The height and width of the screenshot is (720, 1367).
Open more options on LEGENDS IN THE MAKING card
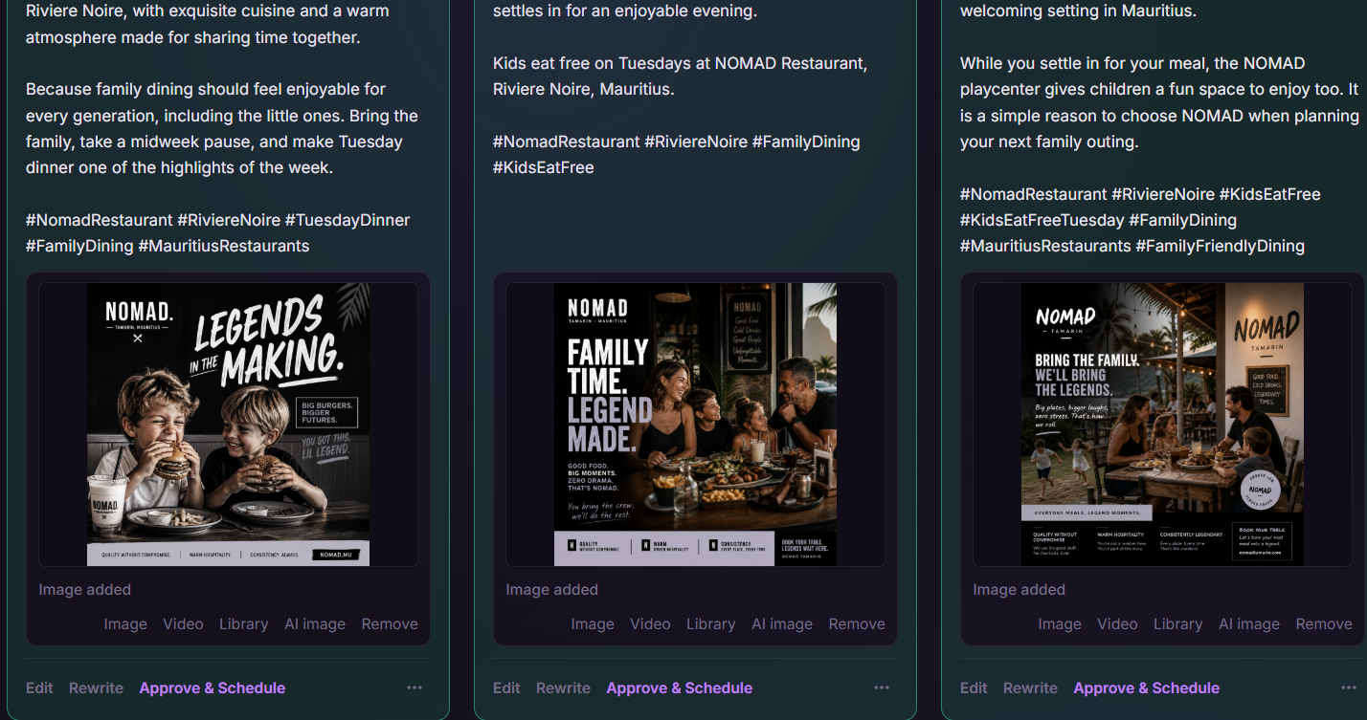(x=414, y=687)
